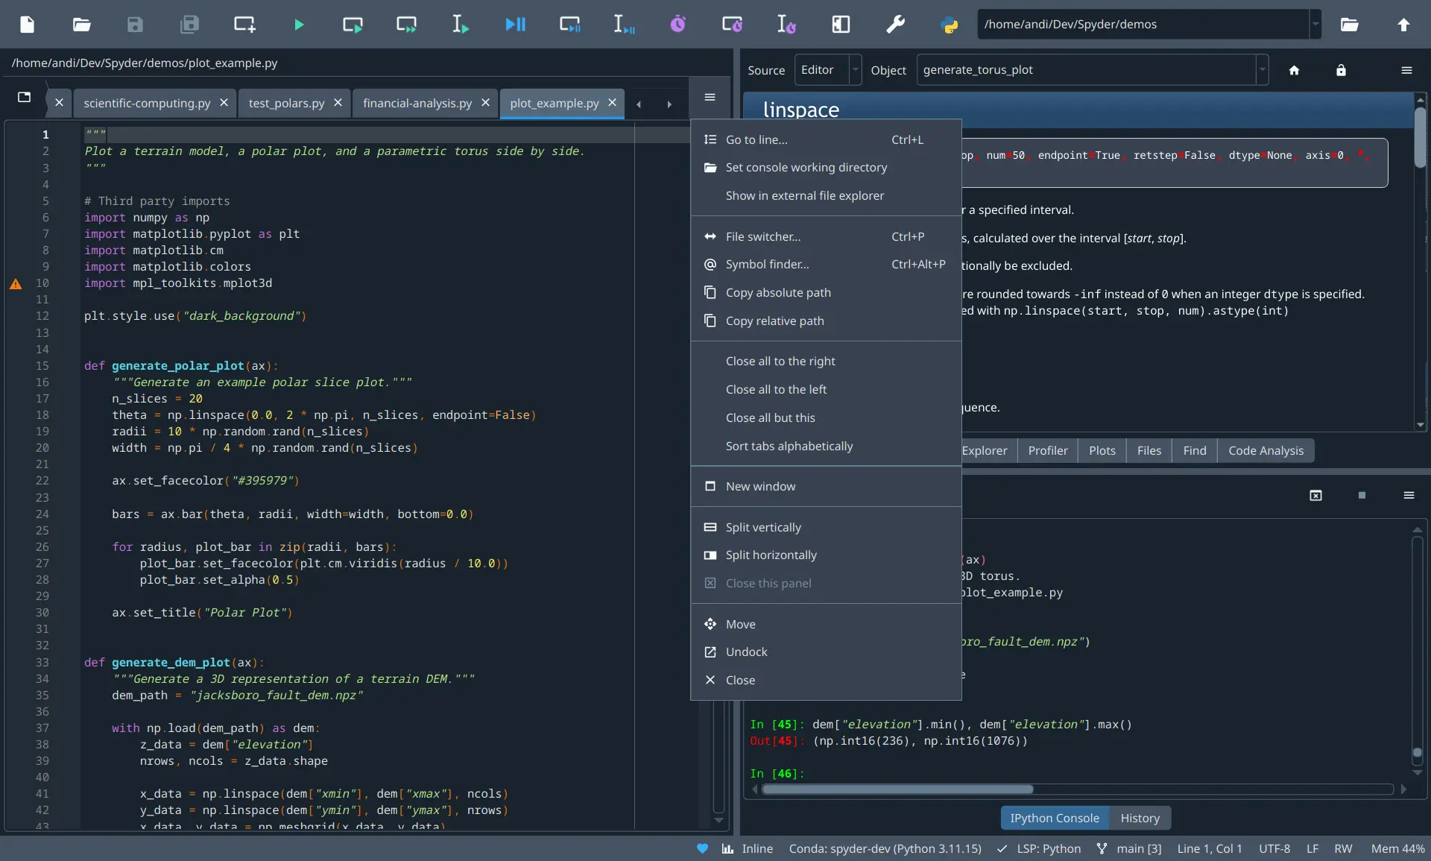Create a new file from toolbar
This screenshot has height=861, width=1431.
pyautogui.click(x=27, y=25)
